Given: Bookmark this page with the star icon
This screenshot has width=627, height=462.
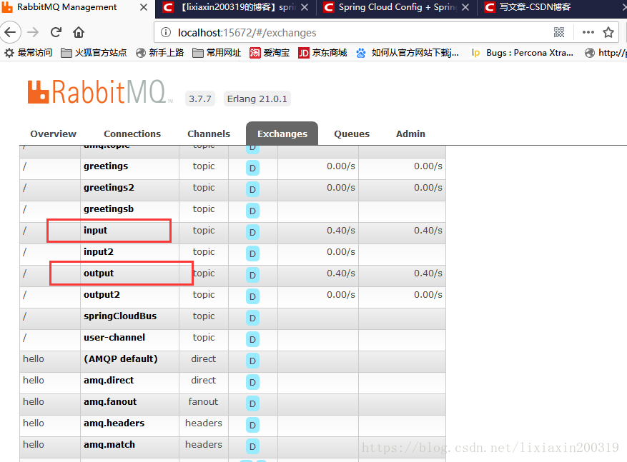Looking at the screenshot, I should click(608, 32).
